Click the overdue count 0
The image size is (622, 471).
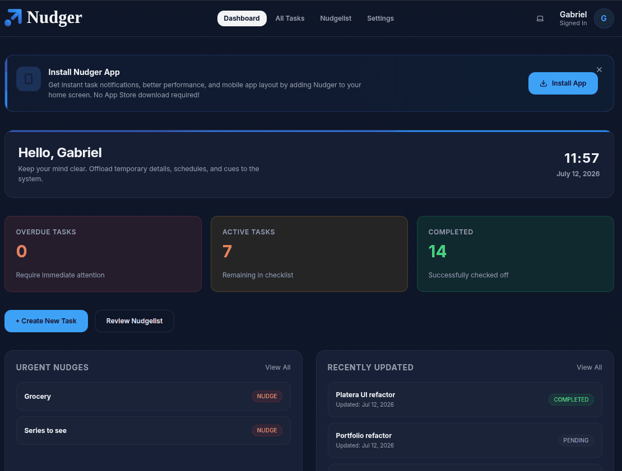(21, 251)
